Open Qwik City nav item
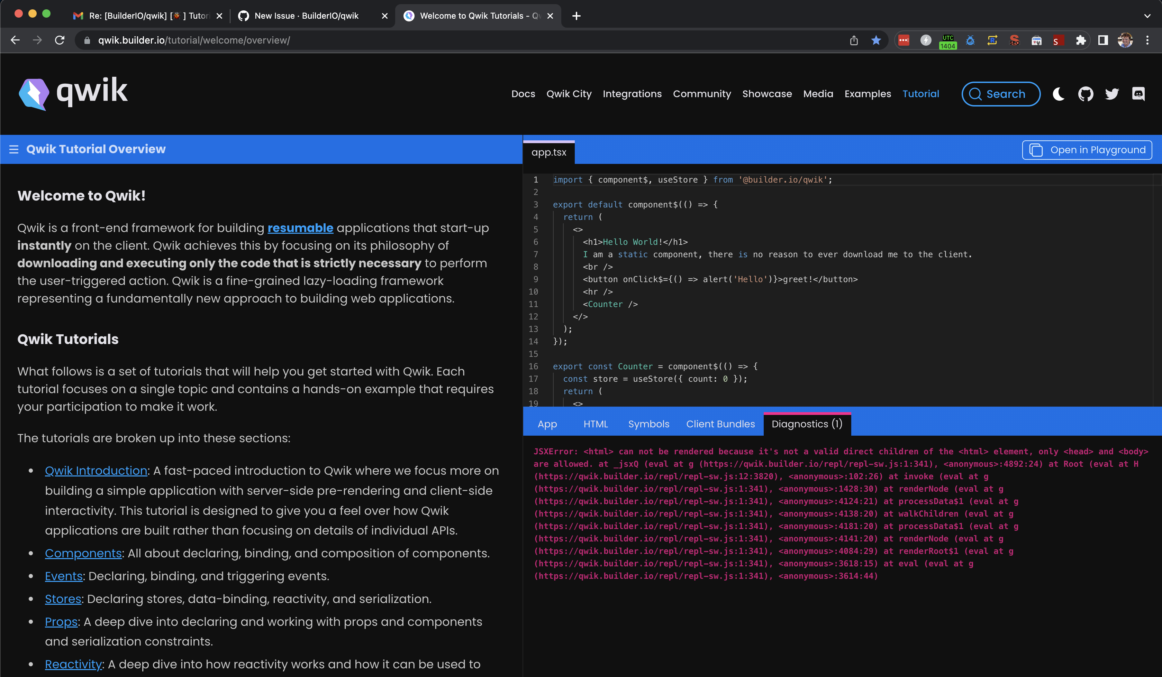 pyautogui.click(x=569, y=94)
